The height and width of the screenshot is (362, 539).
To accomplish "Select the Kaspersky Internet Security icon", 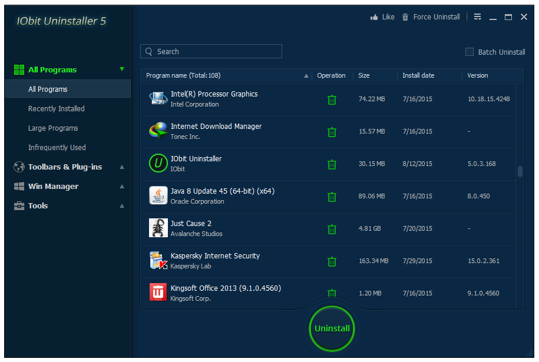I will pyautogui.click(x=158, y=260).
